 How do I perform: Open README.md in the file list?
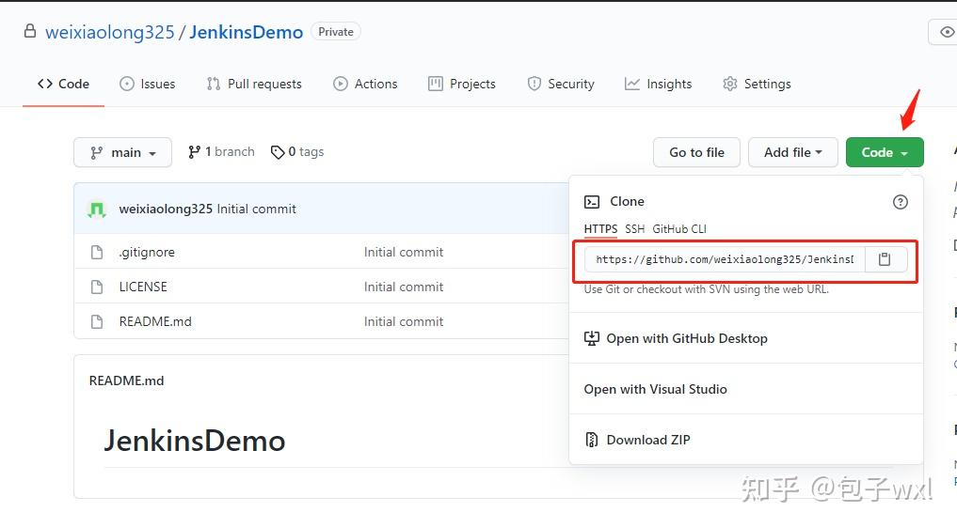coord(155,321)
